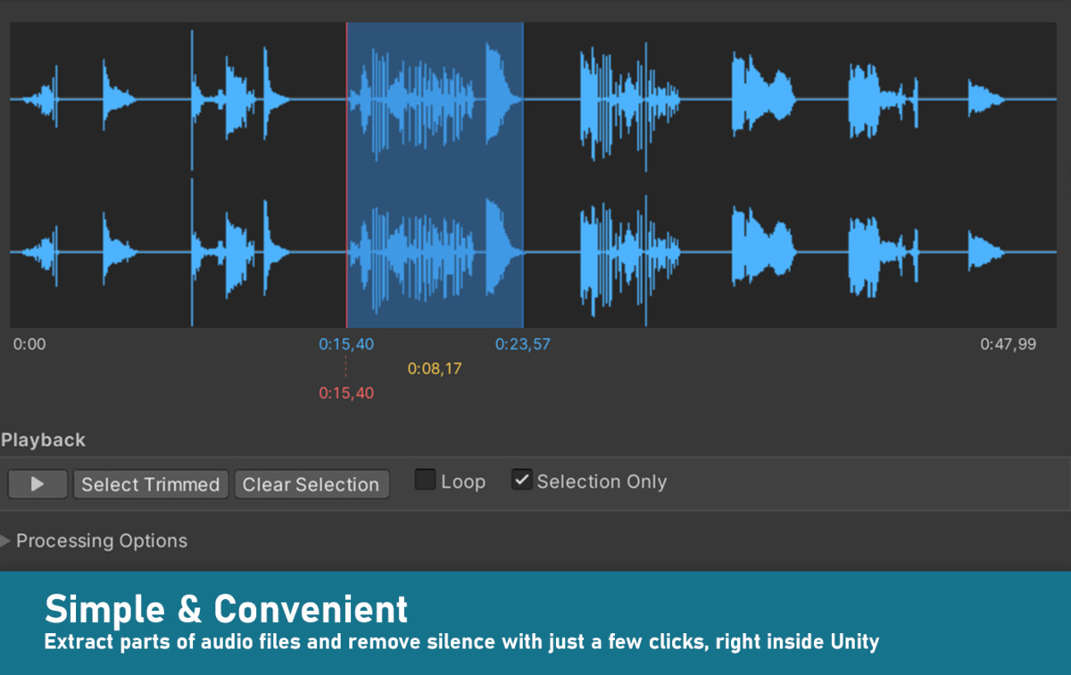Click the Playback section header
The image size is (1071, 675).
pos(43,440)
